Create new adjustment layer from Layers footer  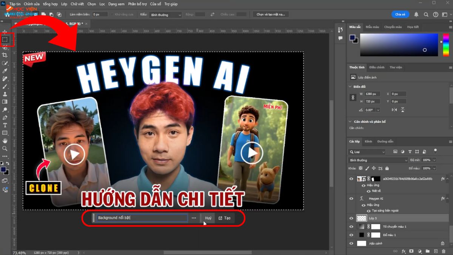point(420,251)
